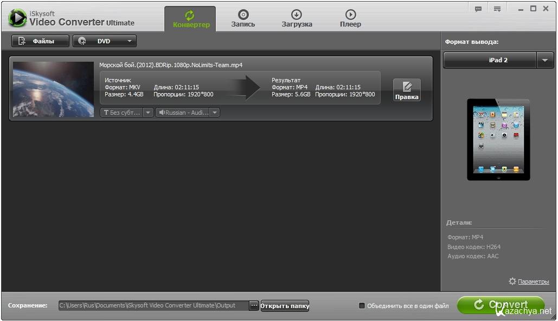Open the subtitle dropdown Без субт...
Image resolution: width=558 pixels, height=321 pixels.
pyautogui.click(x=127, y=113)
